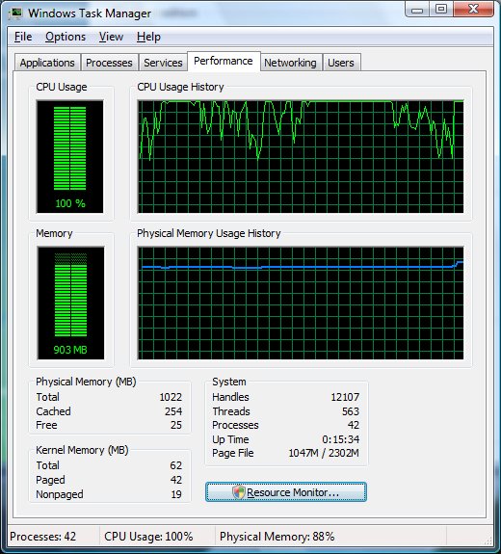Close the Windows Task Manager window
The image size is (501, 554).
point(473,10)
